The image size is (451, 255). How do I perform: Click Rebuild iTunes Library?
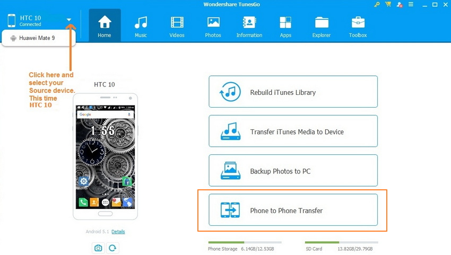[293, 92]
